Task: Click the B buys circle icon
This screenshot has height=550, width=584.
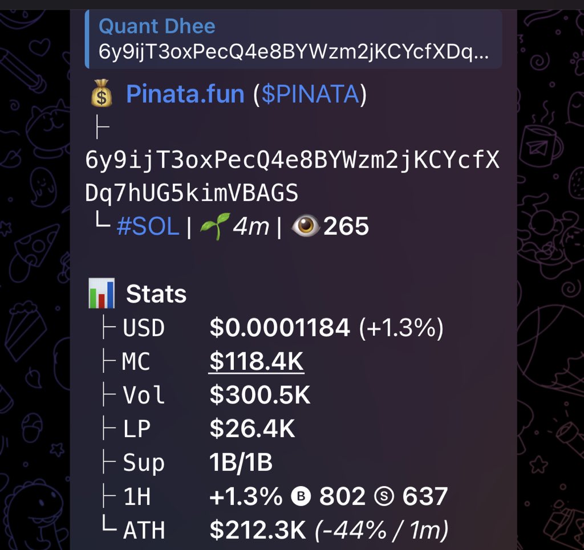Action: pos(301,496)
